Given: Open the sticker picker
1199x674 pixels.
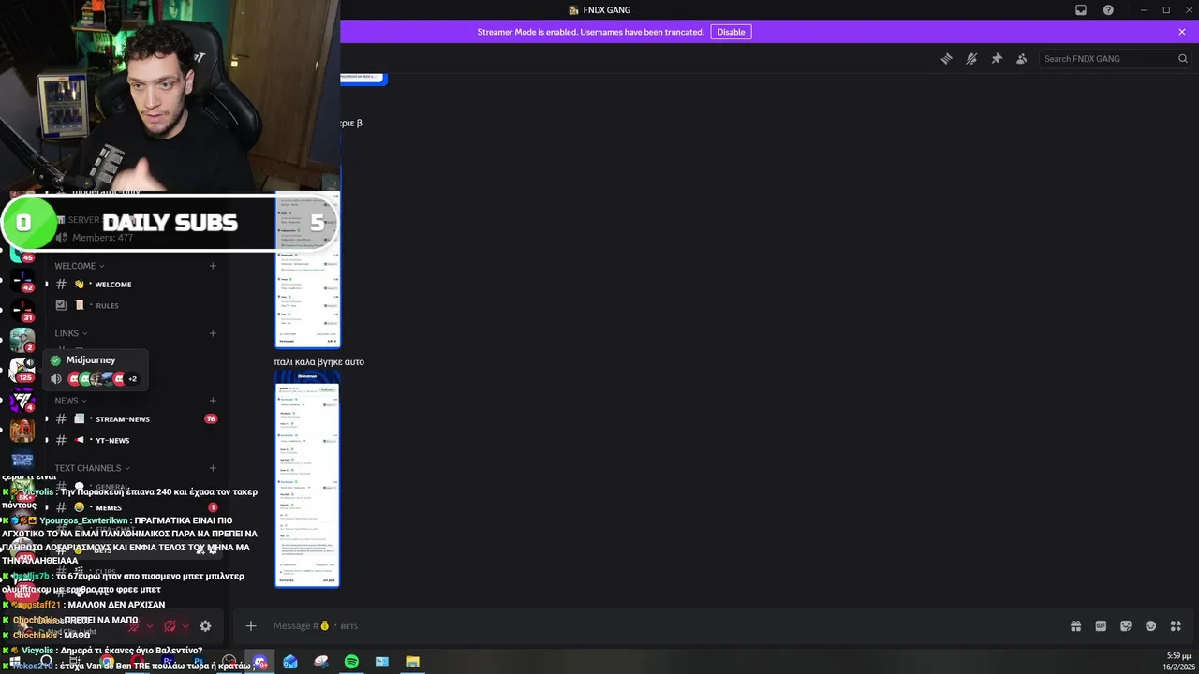Looking at the screenshot, I should pyautogui.click(x=1126, y=626).
